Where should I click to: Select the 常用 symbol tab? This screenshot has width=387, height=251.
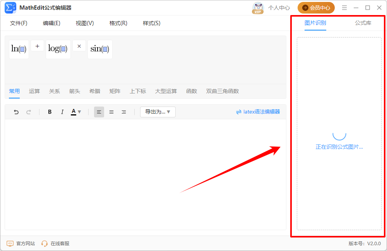point(14,91)
